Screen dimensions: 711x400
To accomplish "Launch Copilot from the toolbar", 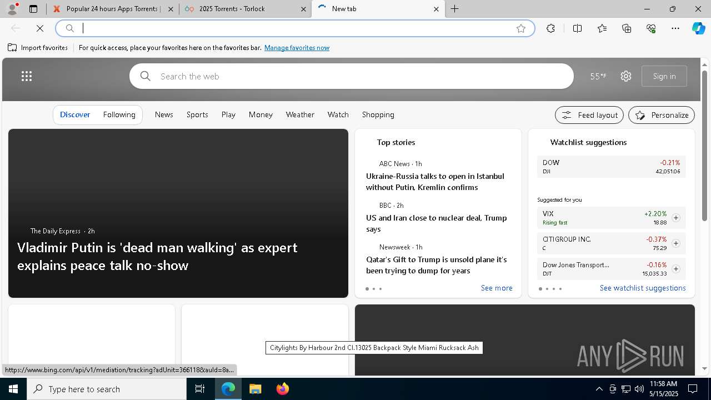I will coord(698,28).
